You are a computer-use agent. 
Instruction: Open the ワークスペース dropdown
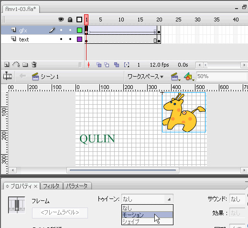click(x=145, y=77)
